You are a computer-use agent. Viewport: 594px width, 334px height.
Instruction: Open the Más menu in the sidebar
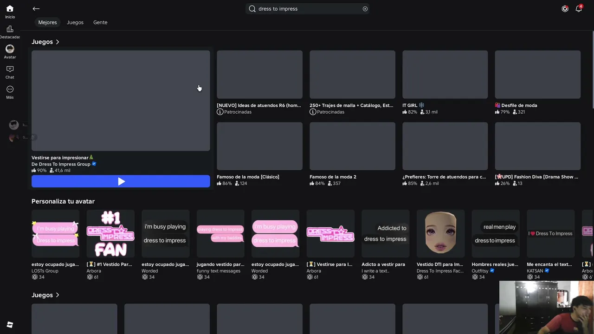coord(10,92)
